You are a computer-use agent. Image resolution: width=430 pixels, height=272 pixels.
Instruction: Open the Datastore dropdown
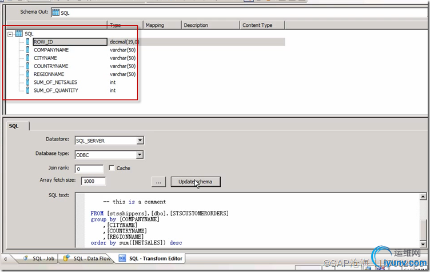point(140,141)
